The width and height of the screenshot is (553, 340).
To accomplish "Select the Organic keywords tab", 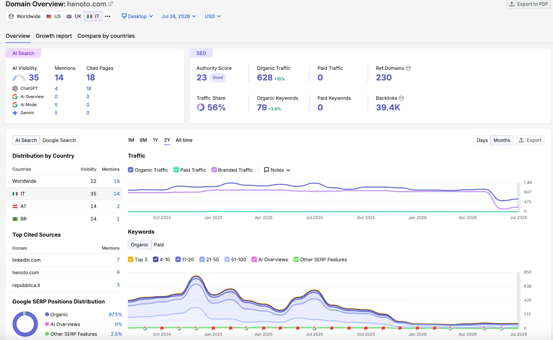I will coord(140,245).
